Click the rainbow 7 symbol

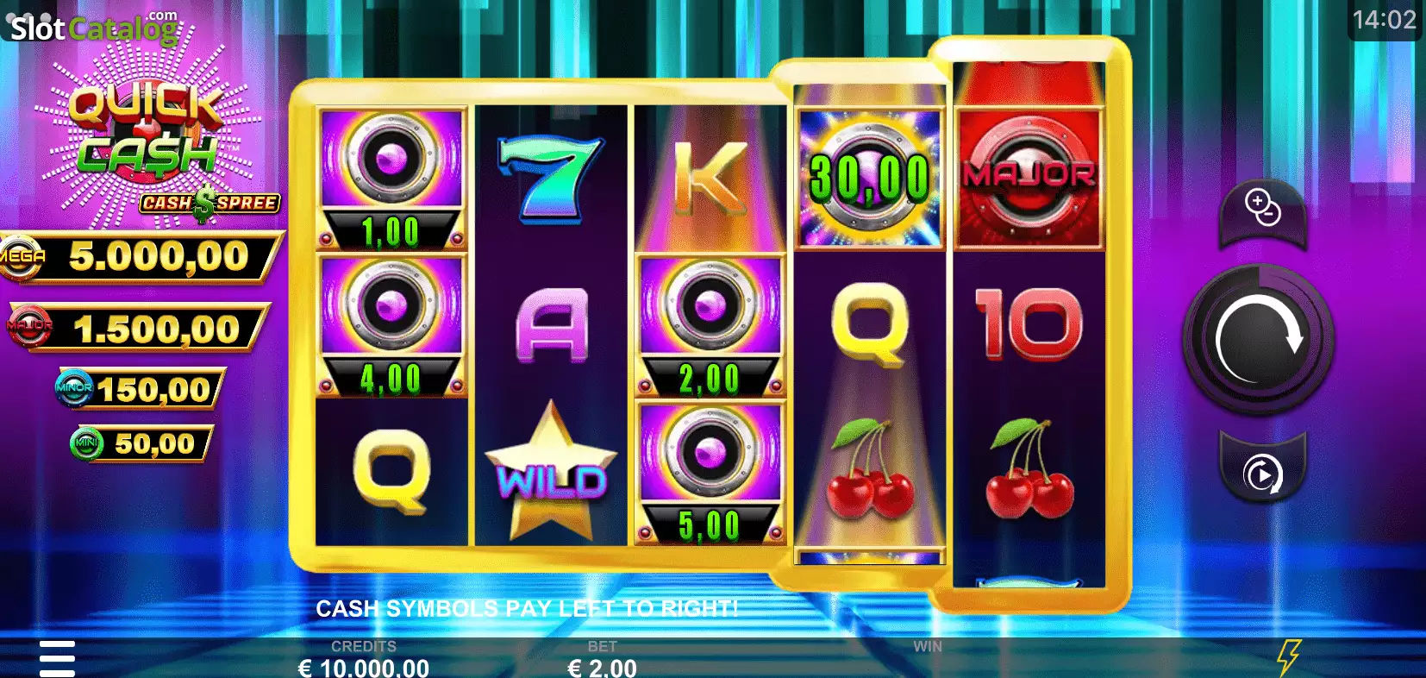tap(550, 178)
